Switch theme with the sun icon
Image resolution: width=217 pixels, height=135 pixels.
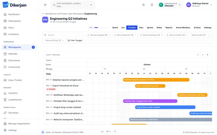pyautogui.click(x=143, y=5)
